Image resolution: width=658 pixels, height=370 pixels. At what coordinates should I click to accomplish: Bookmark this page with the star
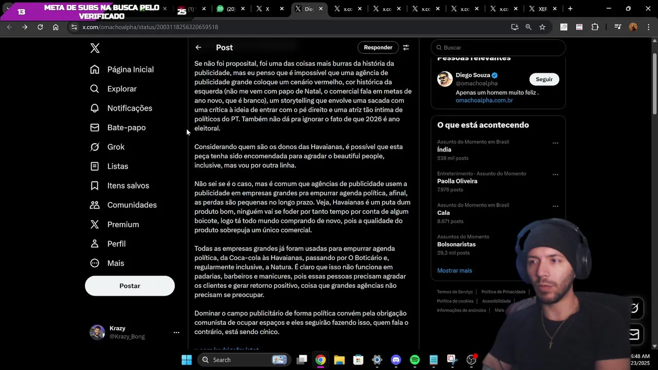pos(542,27)
